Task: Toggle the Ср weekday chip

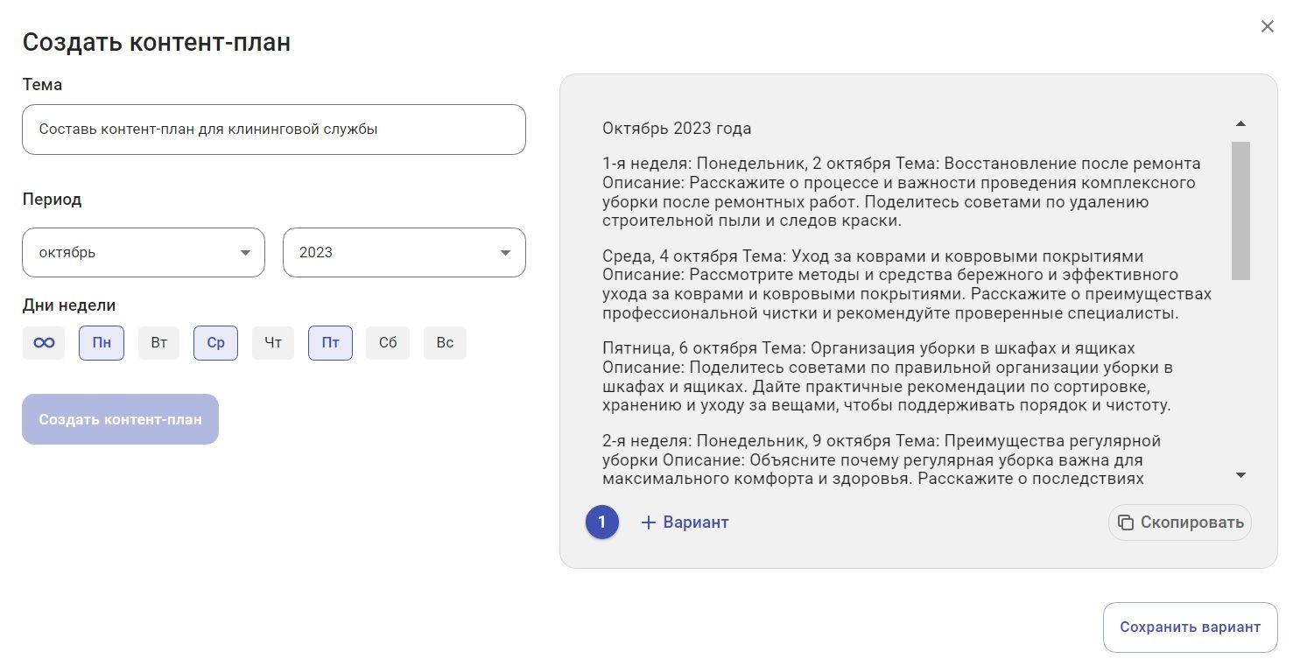Action: [215, 343]
